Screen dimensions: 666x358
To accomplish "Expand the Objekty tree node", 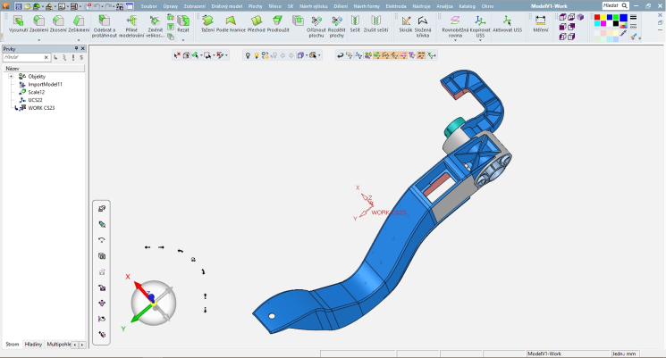I will click(11, 76).
